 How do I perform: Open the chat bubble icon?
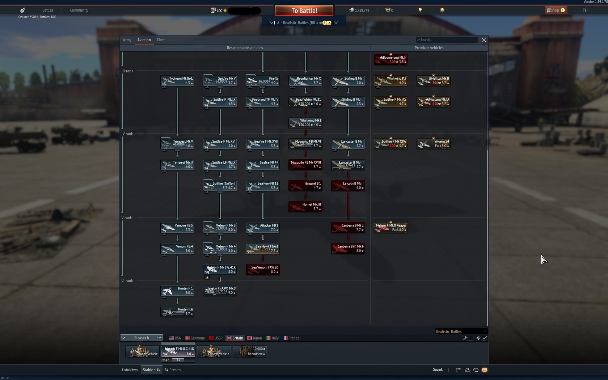point(476,370)
